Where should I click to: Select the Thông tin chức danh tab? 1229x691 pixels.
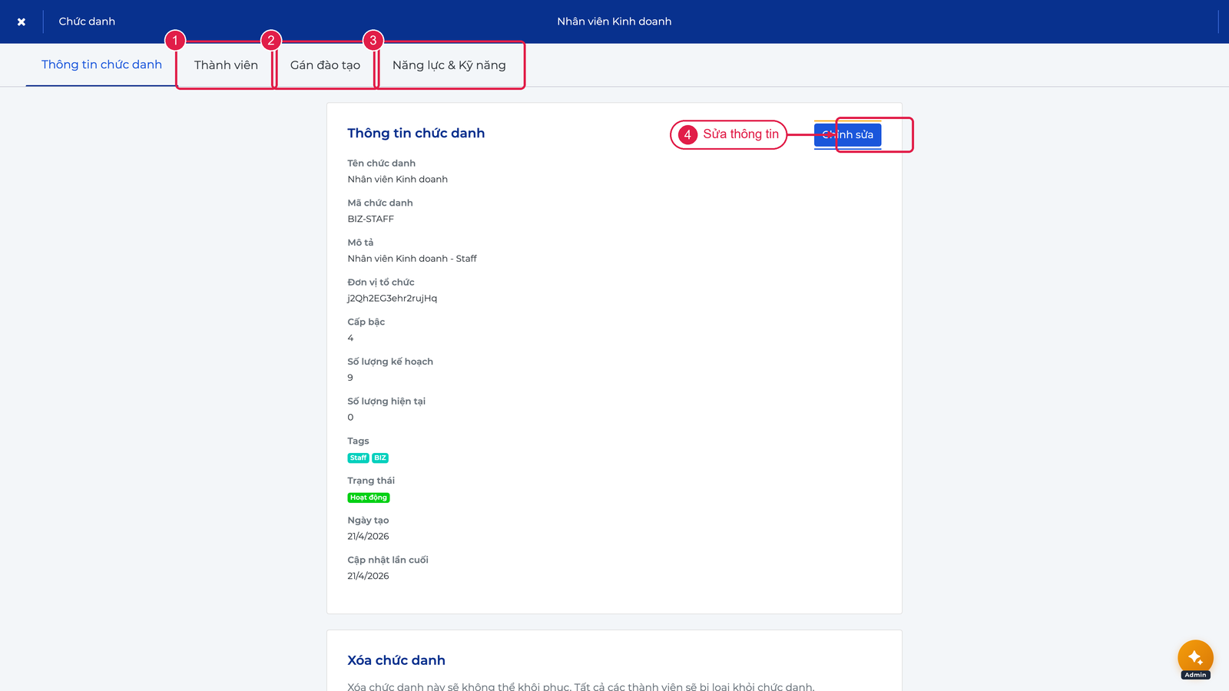pyautogui.click(x=101, y=64)
